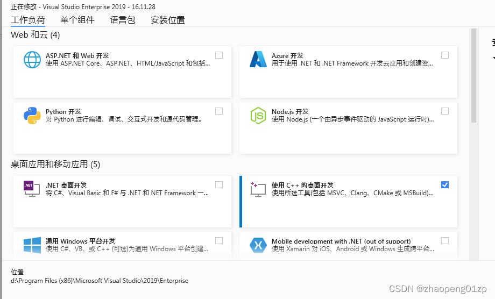Click the vertical scrollbar thumb of workloads list
Viewport: 495px width, 299px height.
tap(473, 76)
